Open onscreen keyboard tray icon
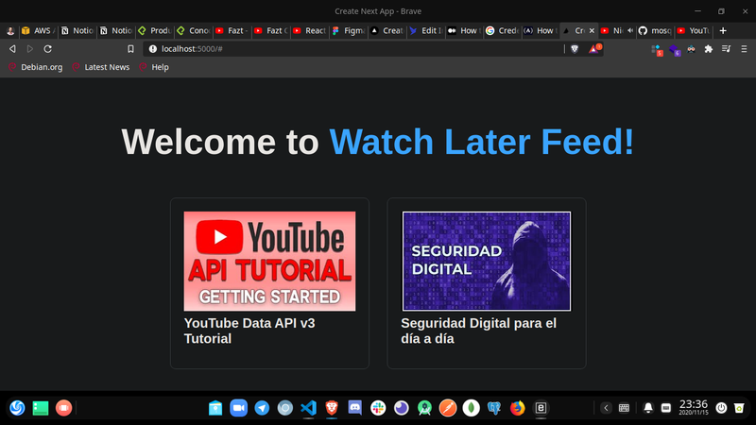The image size is (756, 425). (x=624, y=408)
